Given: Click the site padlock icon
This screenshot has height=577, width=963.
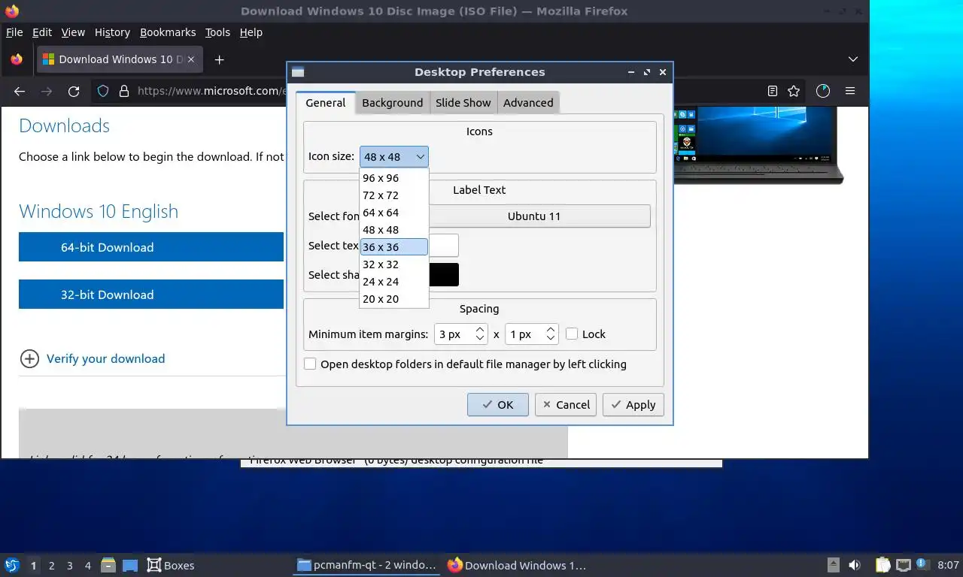Looking at the screenshot, I should pos(124,91).
